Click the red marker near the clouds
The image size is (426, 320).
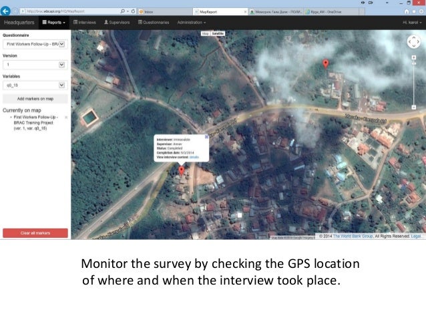pyautogui.click(x=326, y=63)
